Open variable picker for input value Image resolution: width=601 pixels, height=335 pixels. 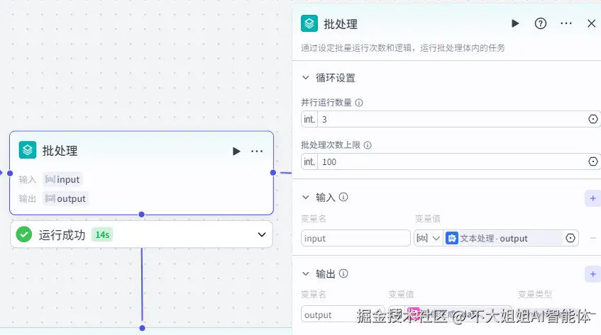570,238
